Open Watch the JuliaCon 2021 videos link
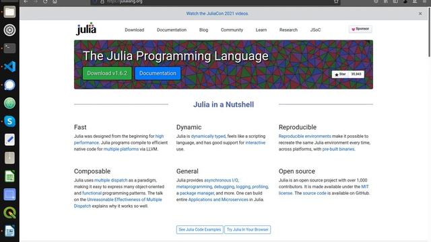The image size is (431, 242). tap(217, 13)
